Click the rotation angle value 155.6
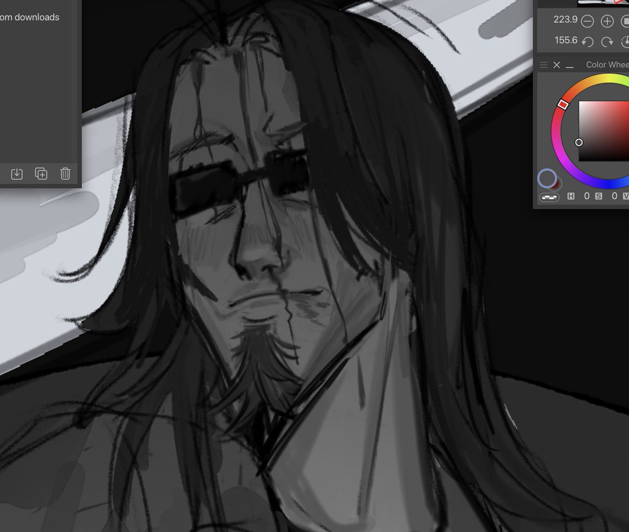 click(566, 40)
